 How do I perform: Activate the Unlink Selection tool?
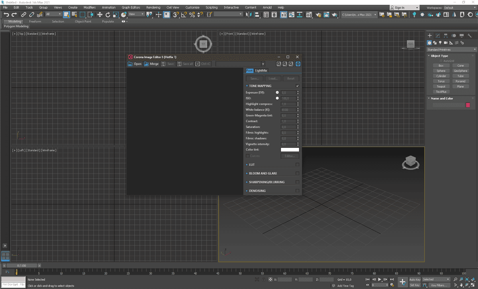[x=31, y=14]
